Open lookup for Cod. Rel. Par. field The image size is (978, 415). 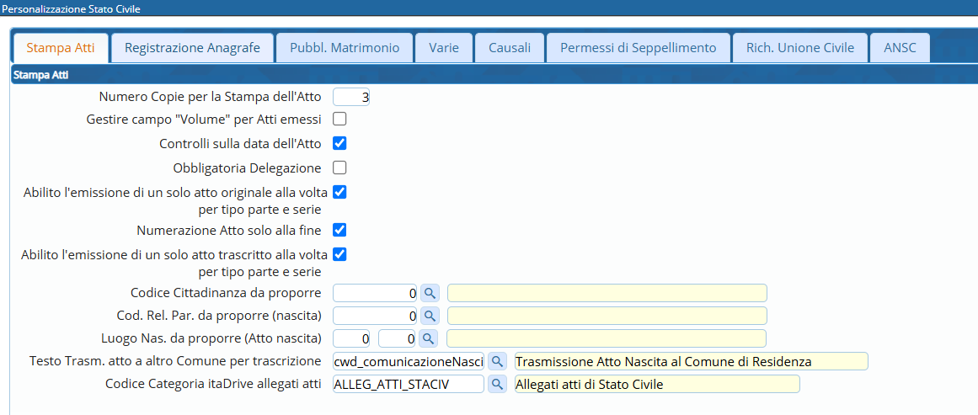(430, 316)
